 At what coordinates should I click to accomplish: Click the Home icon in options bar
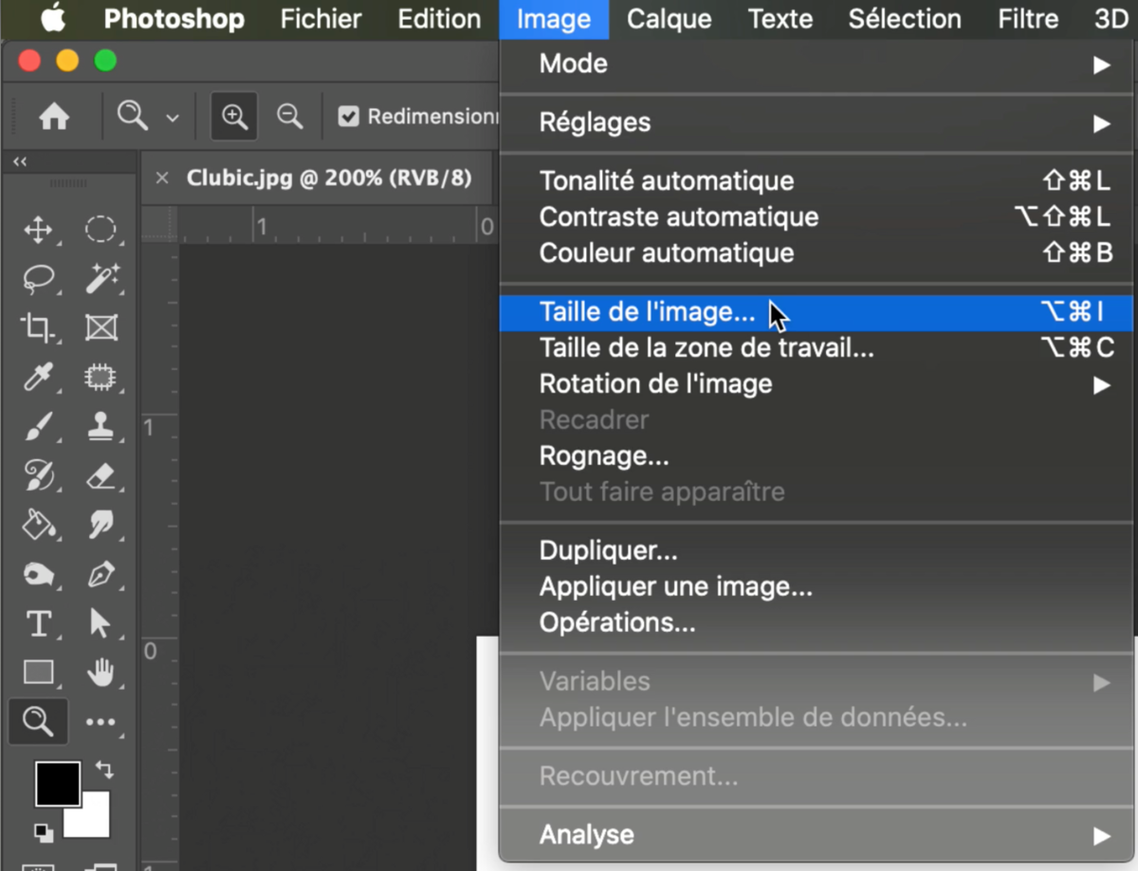coord(54,117)
